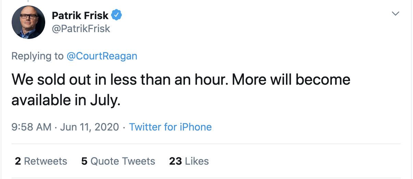Expand the tweet options chevron menu

396,14
